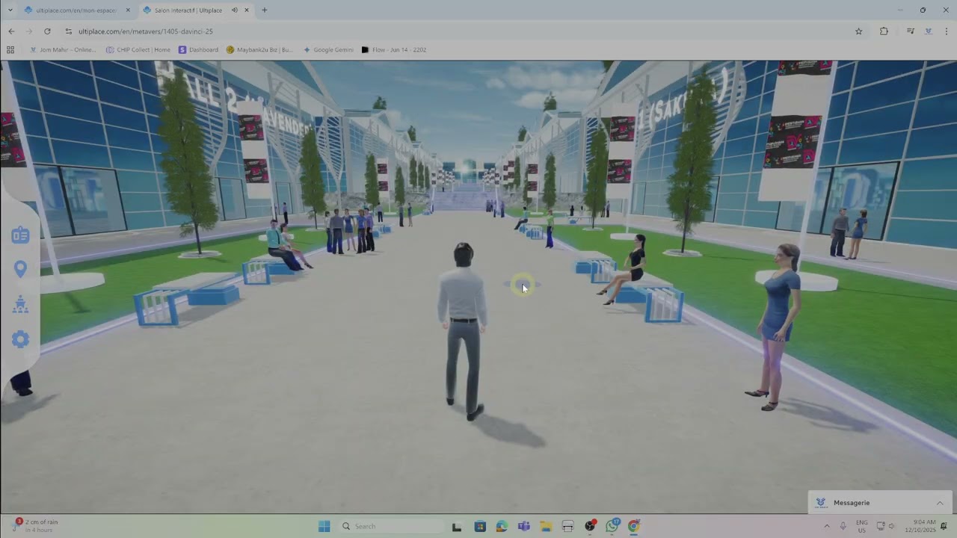Open the Google Gemini bookmark
This screenshot has height=538, width=957.
point(327,50)
